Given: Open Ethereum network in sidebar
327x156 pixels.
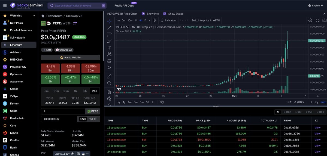Looking at the screenshot, I should coord(19,45).
